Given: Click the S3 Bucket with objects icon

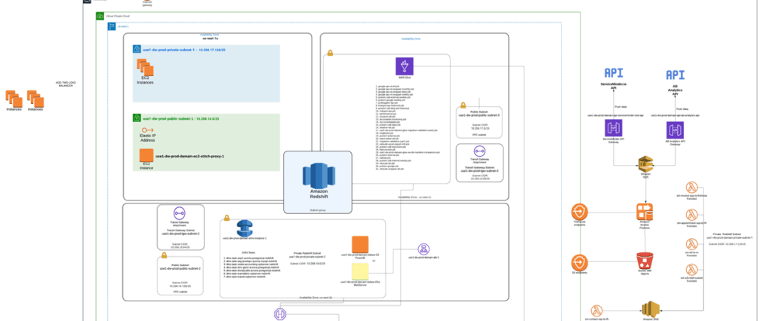Looking at the screenshot, I should (x=645, y=261).
